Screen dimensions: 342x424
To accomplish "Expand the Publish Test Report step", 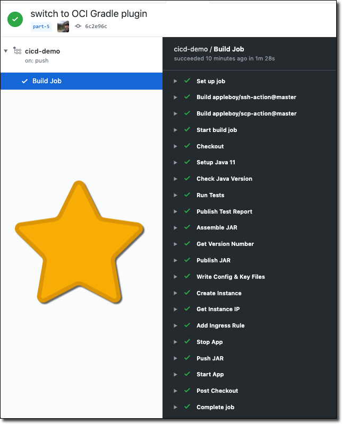I will [x=175, y=211].
